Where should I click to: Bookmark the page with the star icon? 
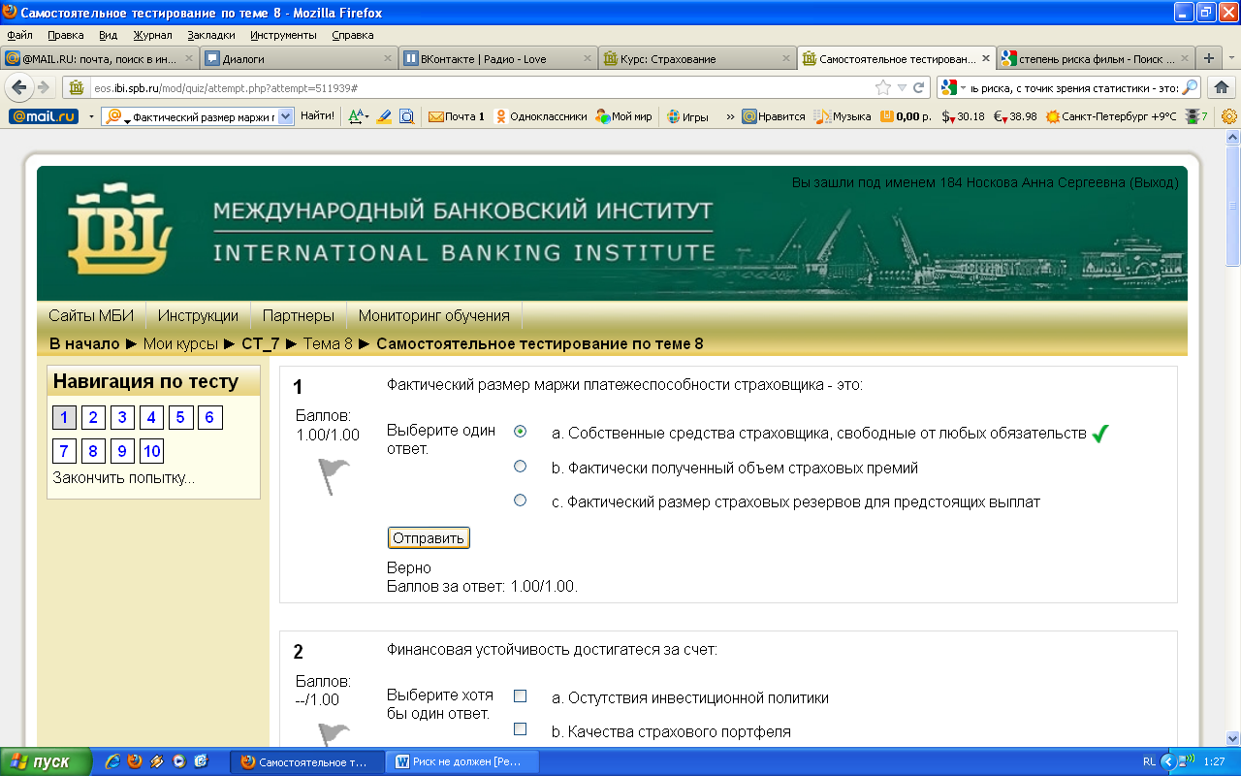(x=883, y=87)
